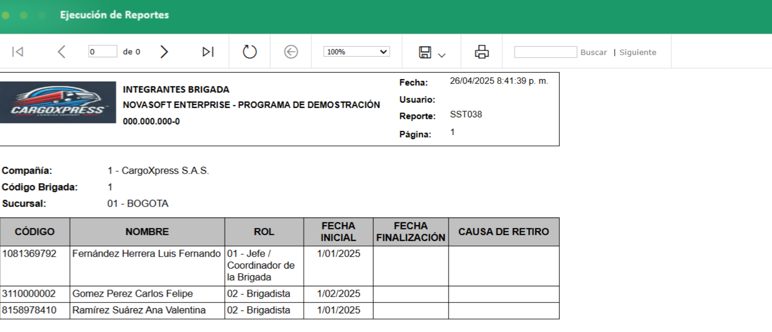Select the Compañía: label
This screenshot has width=772, height=332.
[x=27, y=171]
